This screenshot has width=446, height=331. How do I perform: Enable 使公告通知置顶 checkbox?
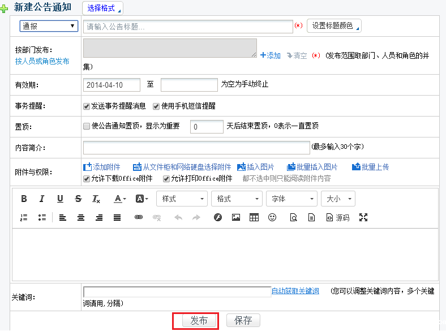click(x=87, y=126)
